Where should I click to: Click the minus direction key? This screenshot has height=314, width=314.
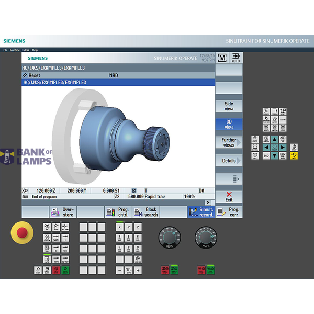pos(119,270)
